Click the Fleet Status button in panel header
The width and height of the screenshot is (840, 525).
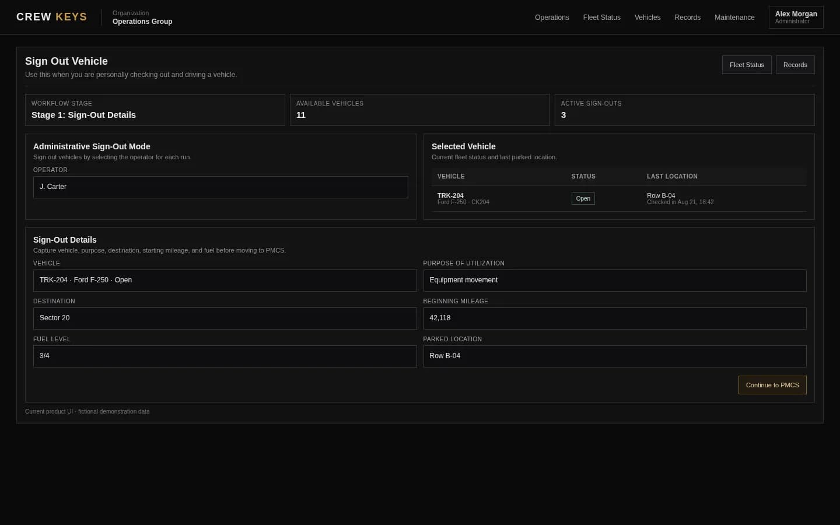747,65
